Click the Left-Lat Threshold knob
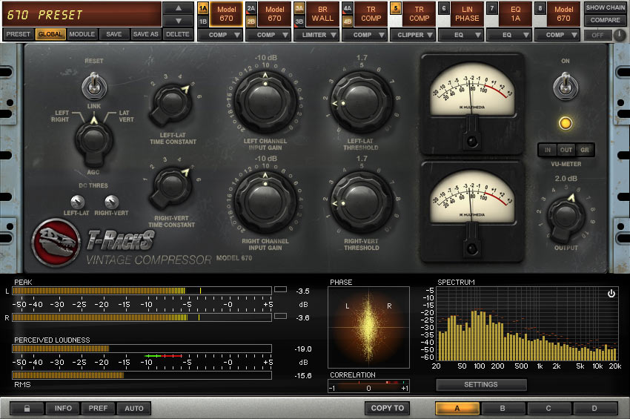 click(362, 102)
